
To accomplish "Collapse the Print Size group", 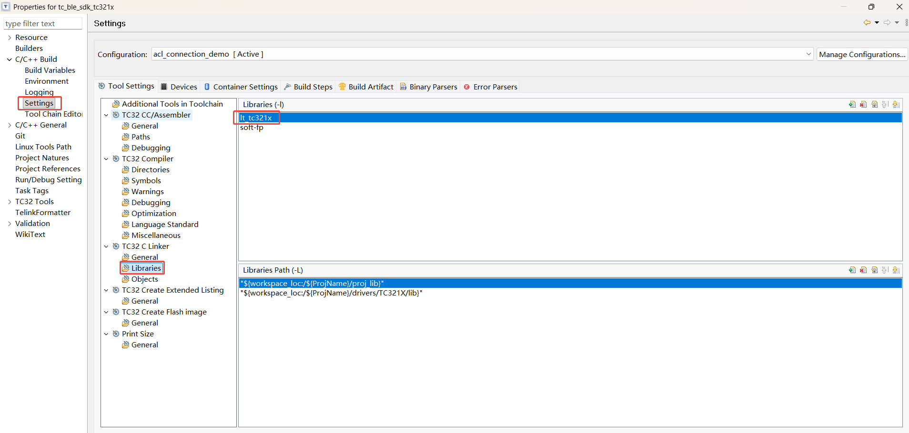I will tap(106, 334).
